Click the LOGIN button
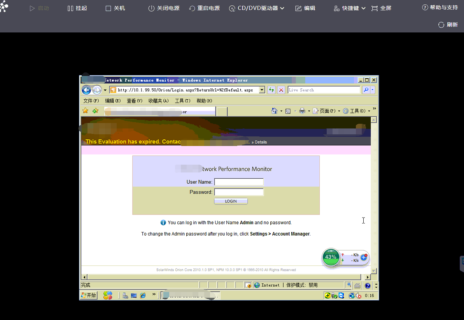The height and width of the screenshot is (320, 464). pos(231,201)
